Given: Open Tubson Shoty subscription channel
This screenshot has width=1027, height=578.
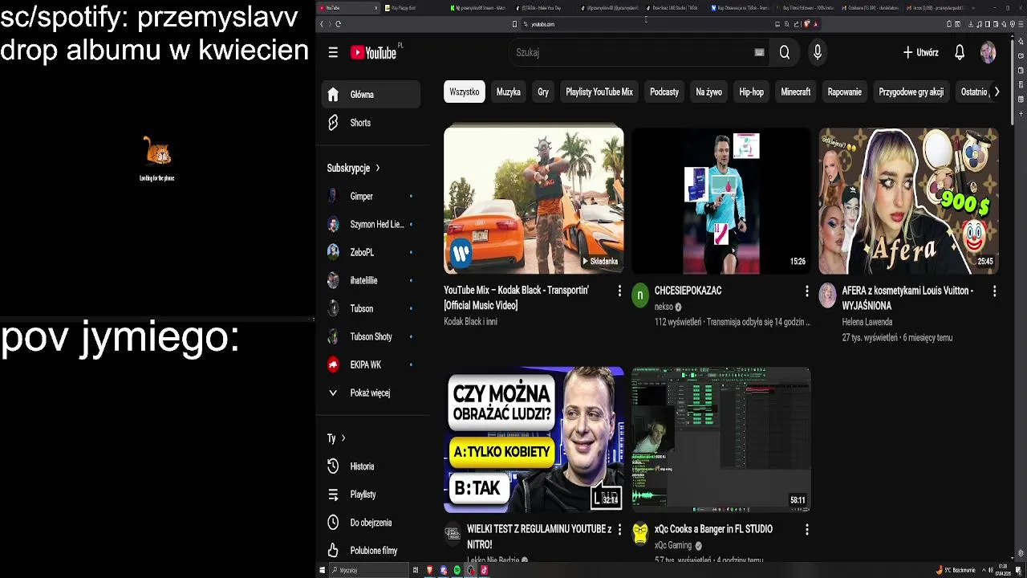Looking at the screenshot, I should [x=371, y=336].
